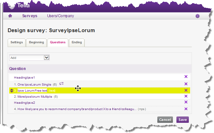Viewport: 214px width, 133px height.
Task: Open the MoreIpselorum Multiple question link
Action: point(35,96)
